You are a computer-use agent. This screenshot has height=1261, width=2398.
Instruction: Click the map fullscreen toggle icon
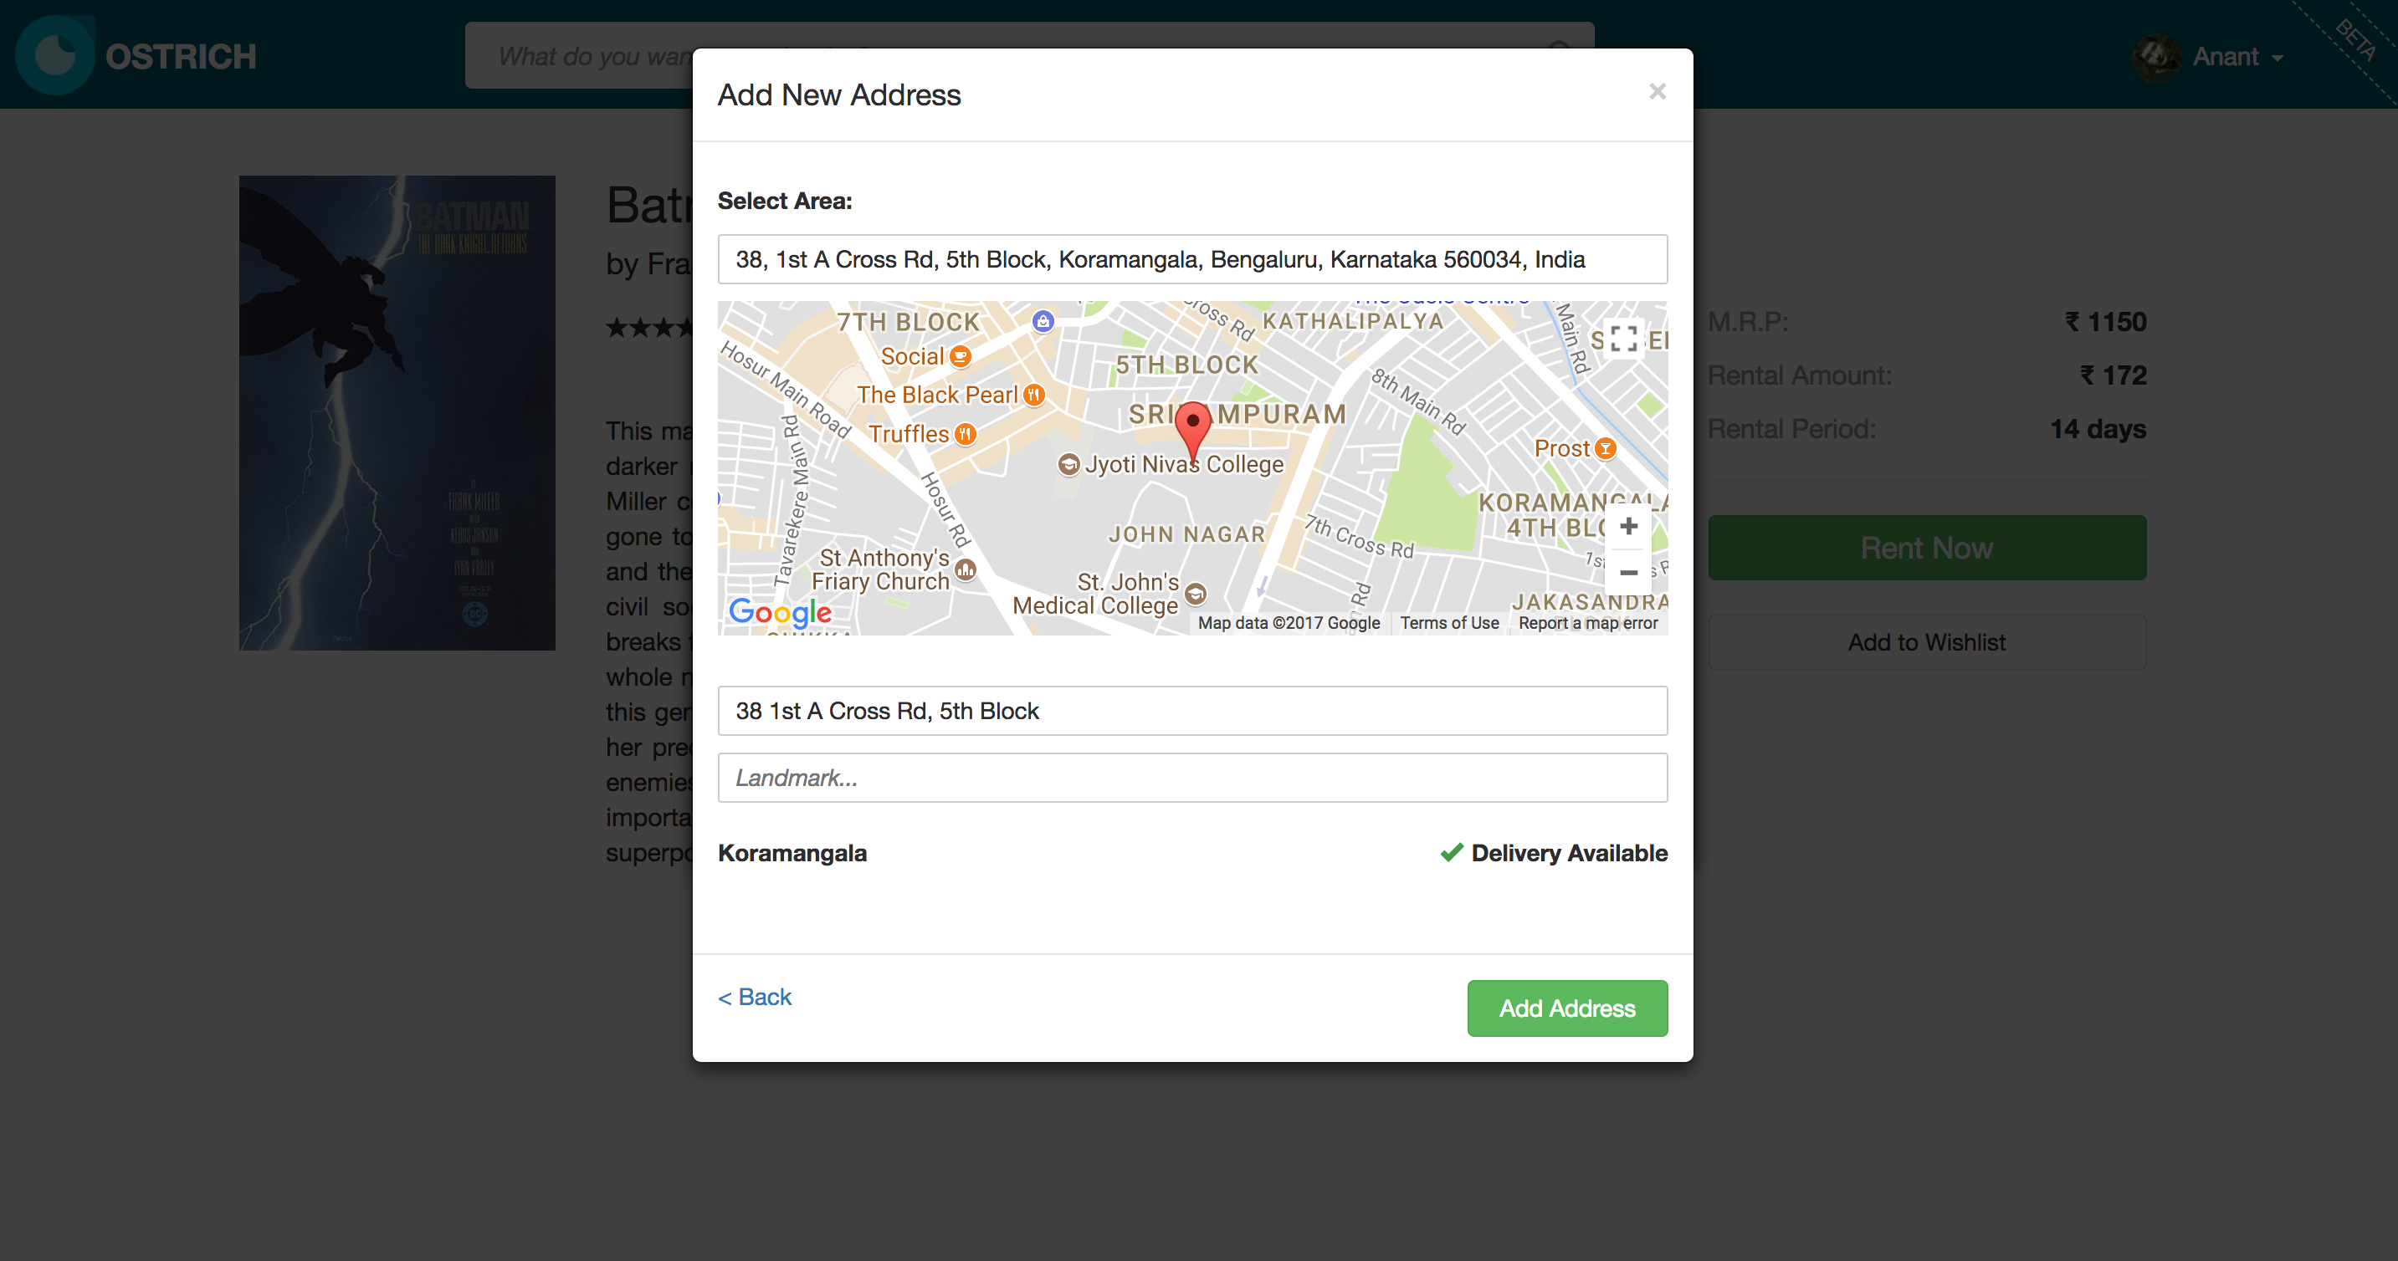click(x=1623, y=339)
